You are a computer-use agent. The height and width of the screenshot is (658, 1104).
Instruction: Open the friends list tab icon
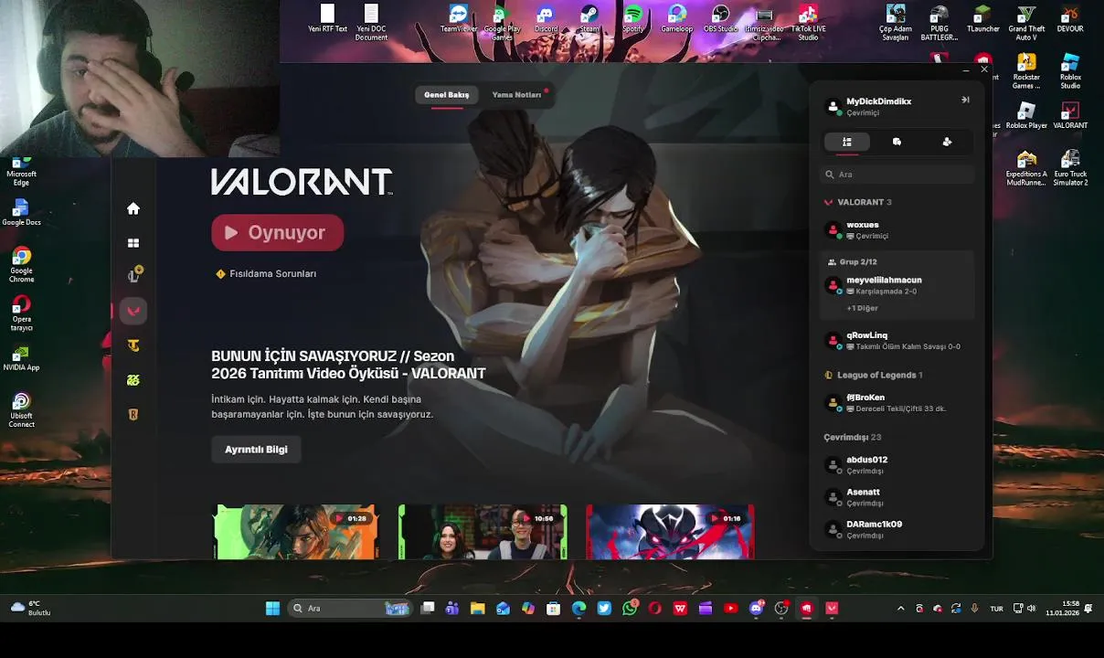(847, 142)
